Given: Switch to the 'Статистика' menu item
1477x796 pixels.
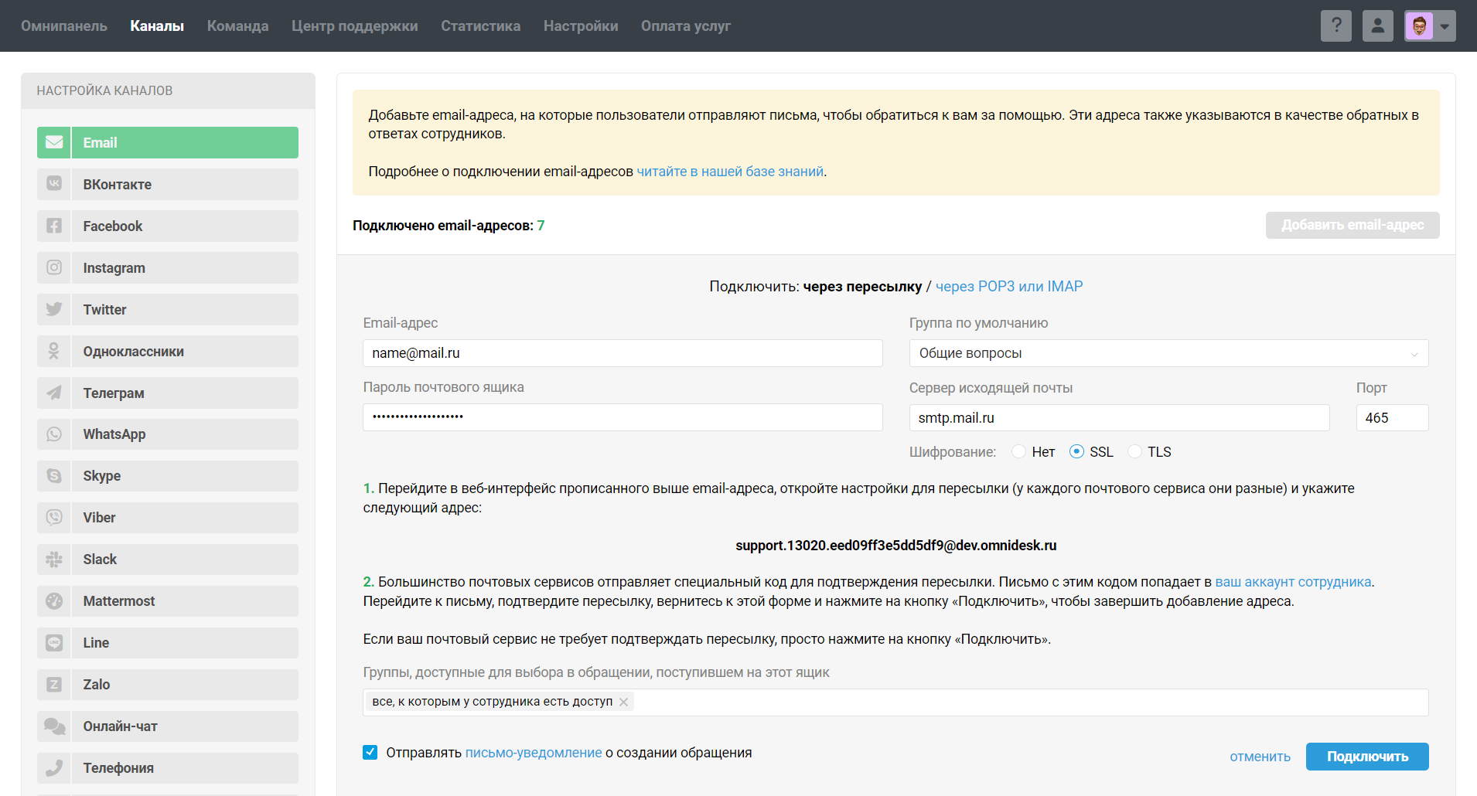Looking at the screenshot, I should click(x=480, y=26).
